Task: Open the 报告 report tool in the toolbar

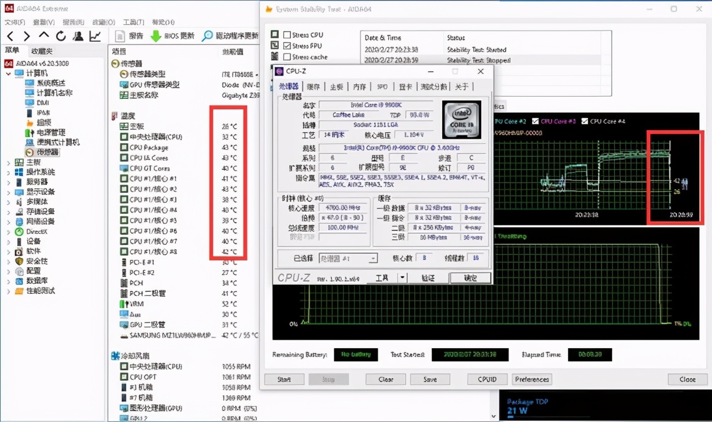Action: [129, 36]
